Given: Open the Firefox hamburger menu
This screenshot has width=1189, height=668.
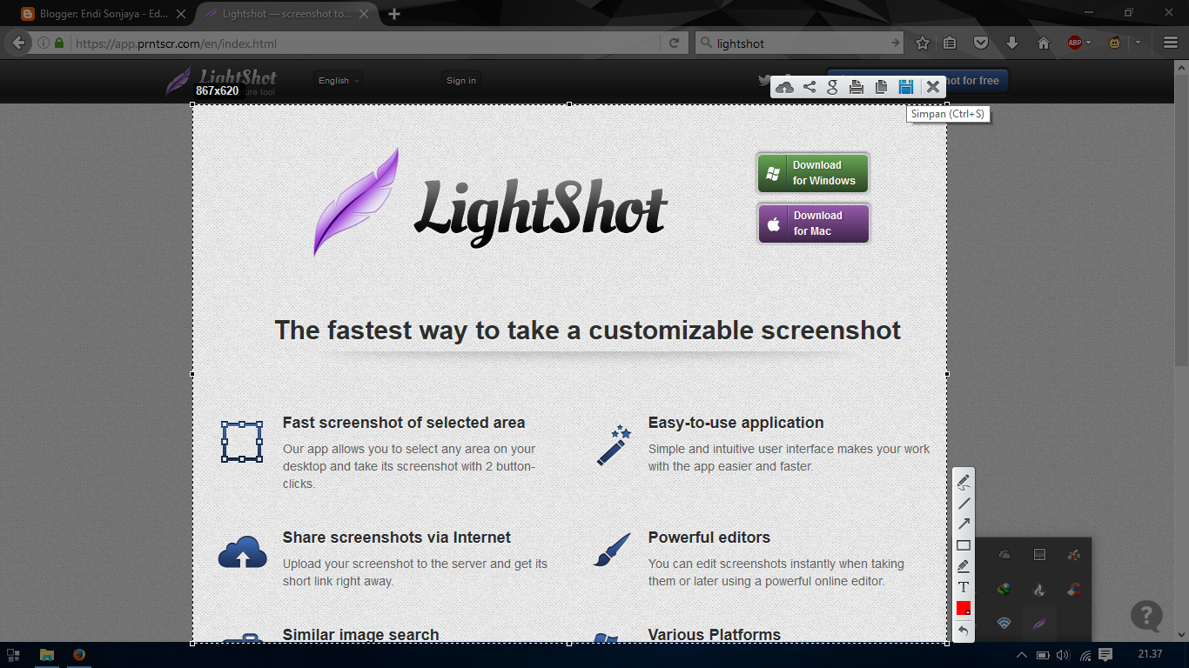Looking at the screenshot, I should [1169, 43].
